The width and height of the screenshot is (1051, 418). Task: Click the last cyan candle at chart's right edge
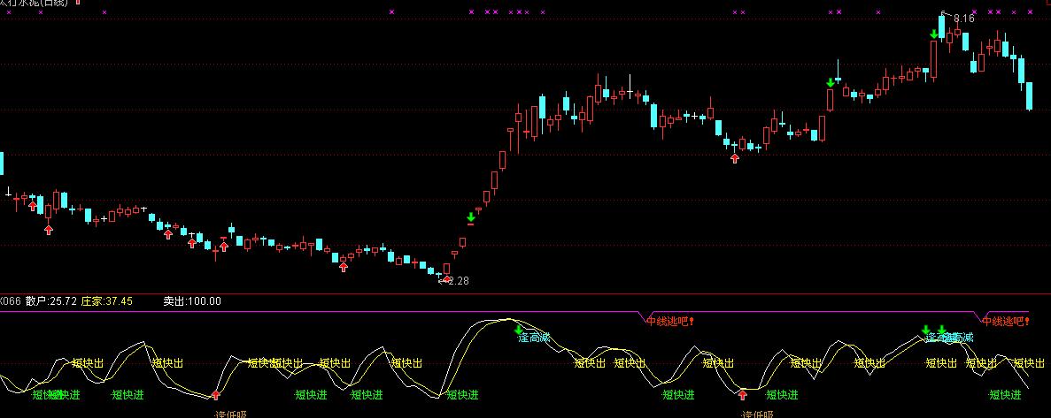1029,95
